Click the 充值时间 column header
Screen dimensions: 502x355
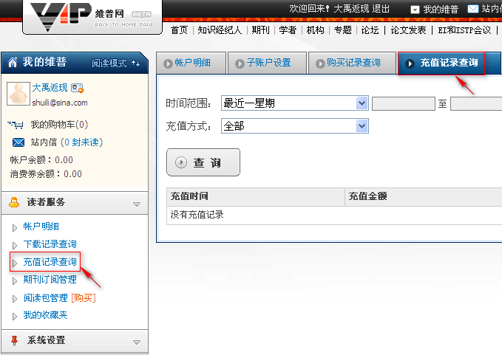[256, 196]
